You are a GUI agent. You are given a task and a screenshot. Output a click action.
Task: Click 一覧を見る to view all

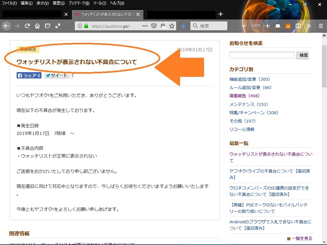(302, 238)
